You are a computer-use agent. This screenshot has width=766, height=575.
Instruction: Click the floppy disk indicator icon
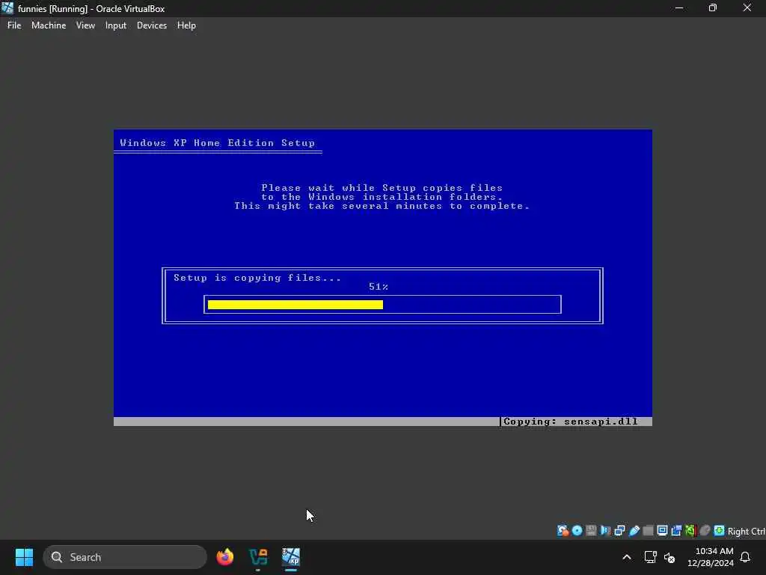click(x=591, y=531)
